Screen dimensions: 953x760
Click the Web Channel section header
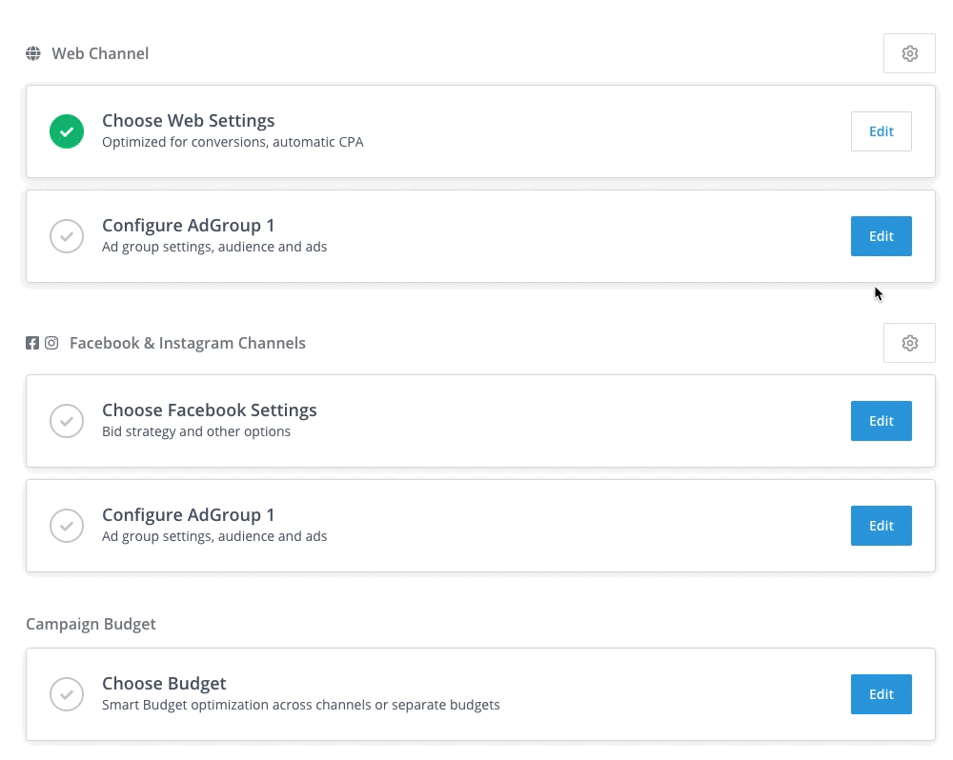100,52
